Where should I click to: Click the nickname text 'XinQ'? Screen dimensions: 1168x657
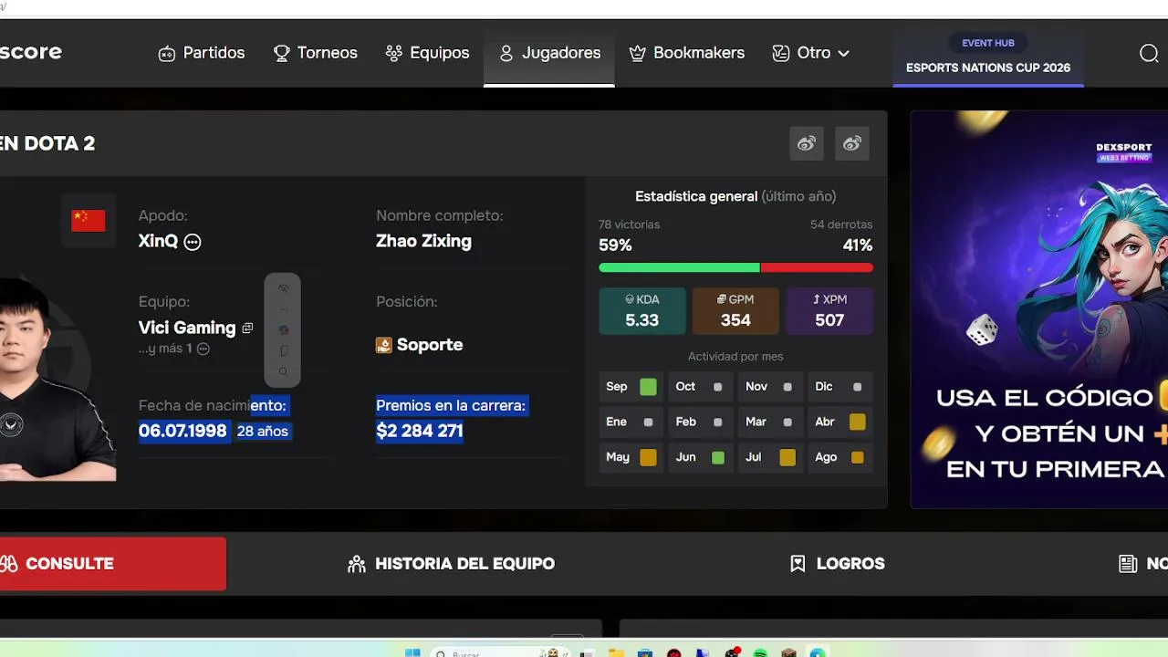(x=158, y=242)
